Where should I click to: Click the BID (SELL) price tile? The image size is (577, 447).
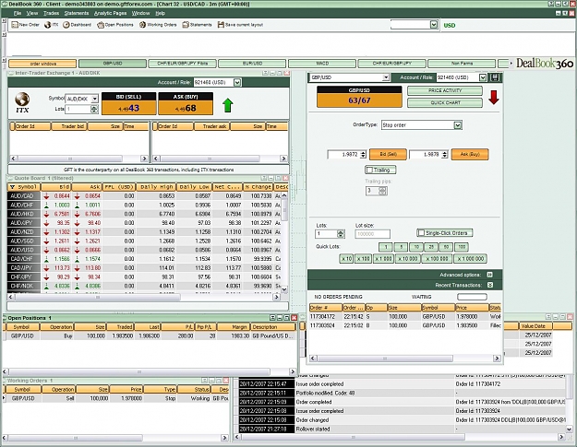(x=129, y=103)
